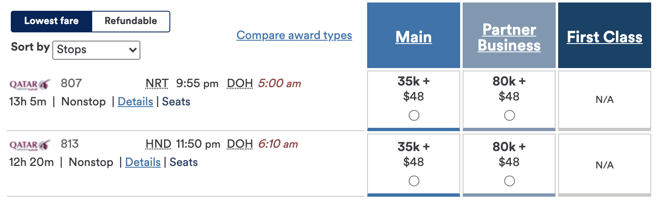Click the Partner Business column header
Image resolution: width=657 pixels, height=200 pixels.
[509, 37]
